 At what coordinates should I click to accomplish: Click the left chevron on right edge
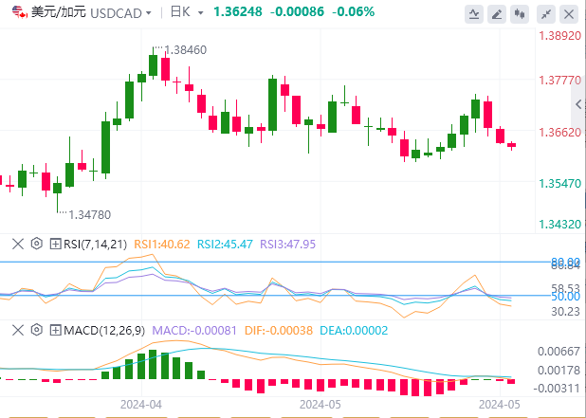click(579, 104)
